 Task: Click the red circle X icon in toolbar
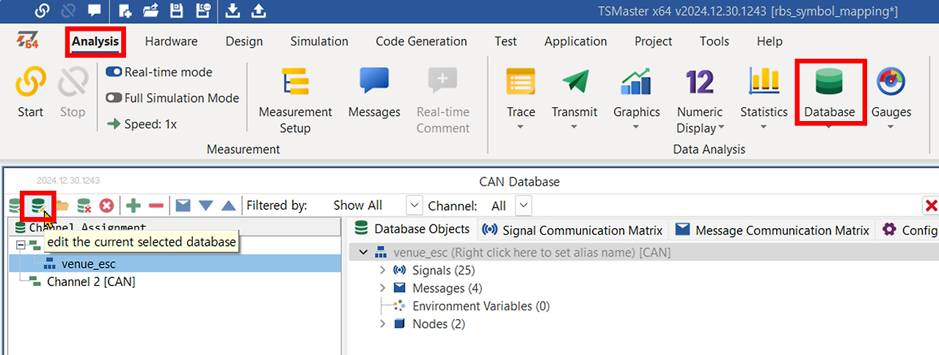[x=107, y=206]
